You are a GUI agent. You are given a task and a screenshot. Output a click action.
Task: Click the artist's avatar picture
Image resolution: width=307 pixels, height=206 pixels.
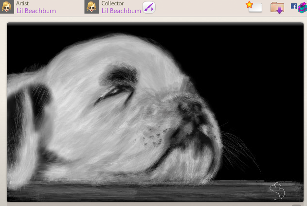pos(7,7)
